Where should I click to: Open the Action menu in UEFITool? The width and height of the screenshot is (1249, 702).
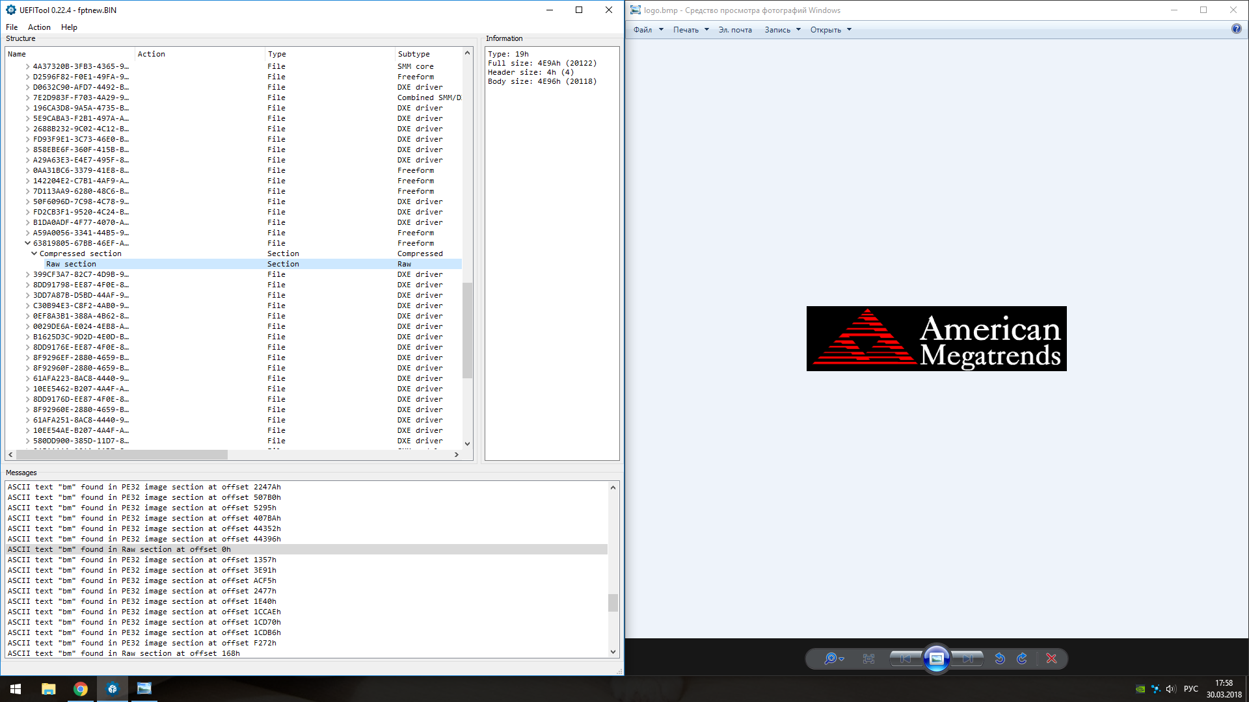[x=39, y=27]
